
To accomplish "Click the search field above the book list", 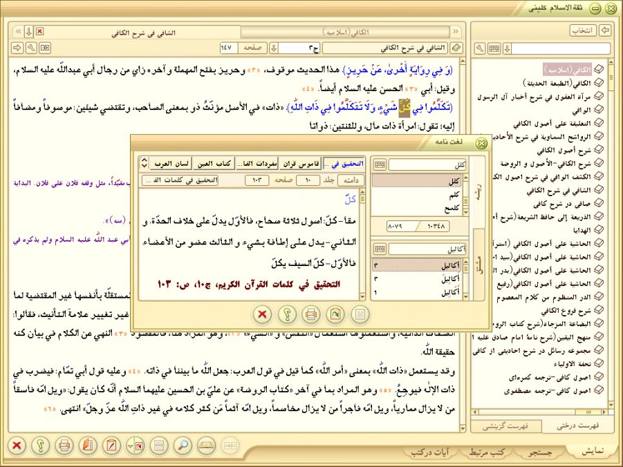I will click(x=561, y=48).
